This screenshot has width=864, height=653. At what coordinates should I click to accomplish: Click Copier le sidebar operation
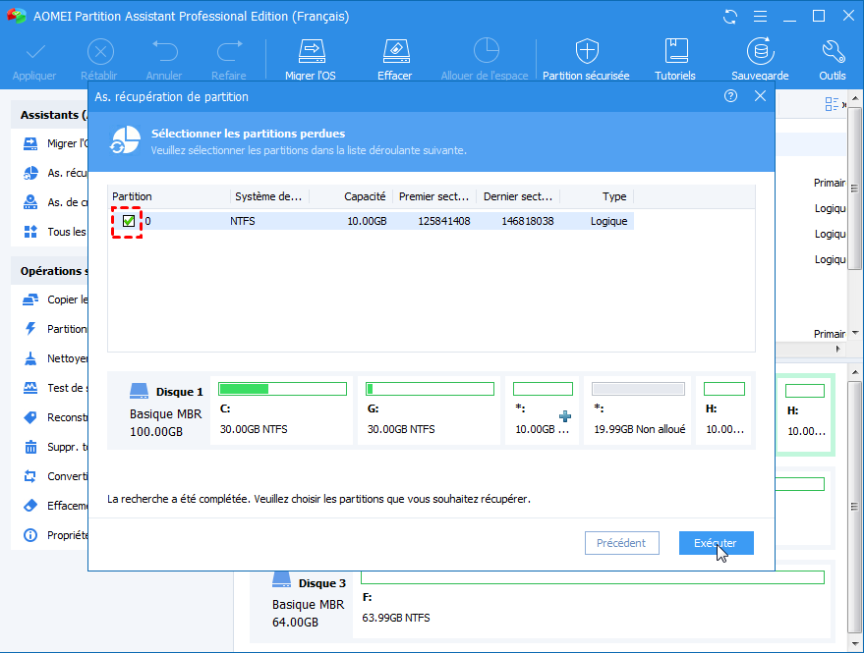[x=55, y=299]
